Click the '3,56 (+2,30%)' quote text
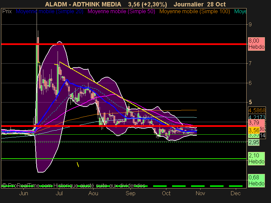271x203 pixels. coord(147,4)
